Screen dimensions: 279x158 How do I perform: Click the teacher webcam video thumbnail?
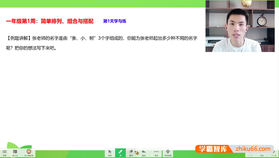coord(240,26)
